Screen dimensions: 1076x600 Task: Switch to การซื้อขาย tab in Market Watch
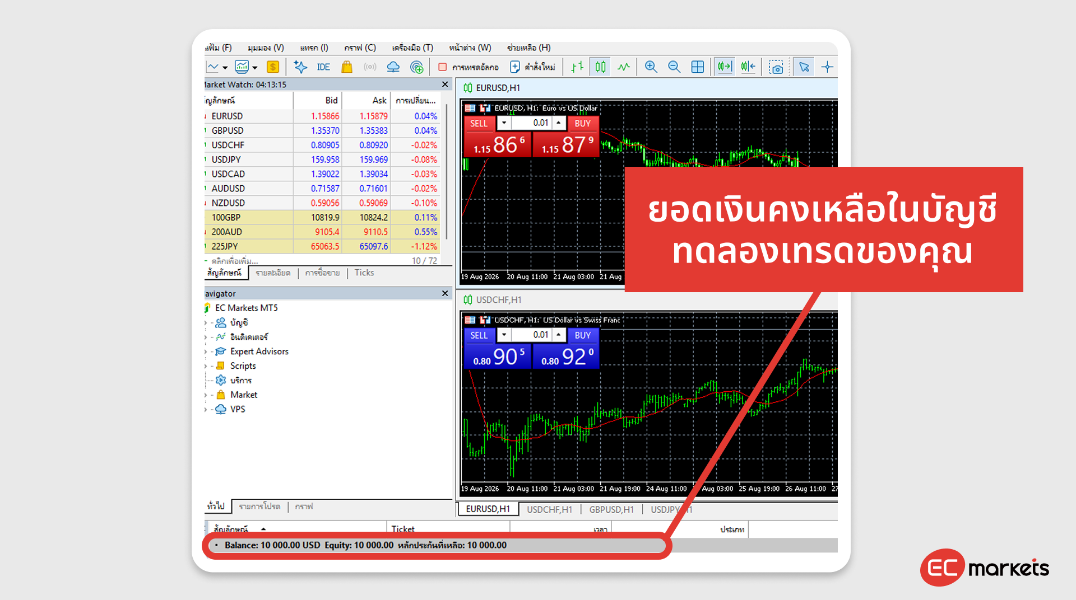[x=322, y=273]
